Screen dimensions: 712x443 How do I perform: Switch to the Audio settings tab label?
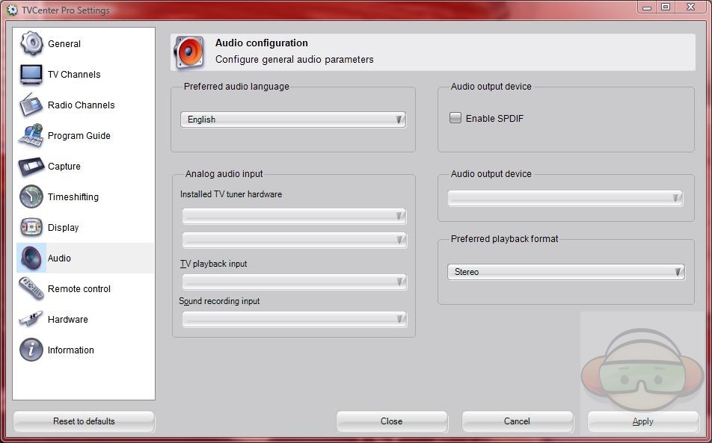click(x=59, y=258)
